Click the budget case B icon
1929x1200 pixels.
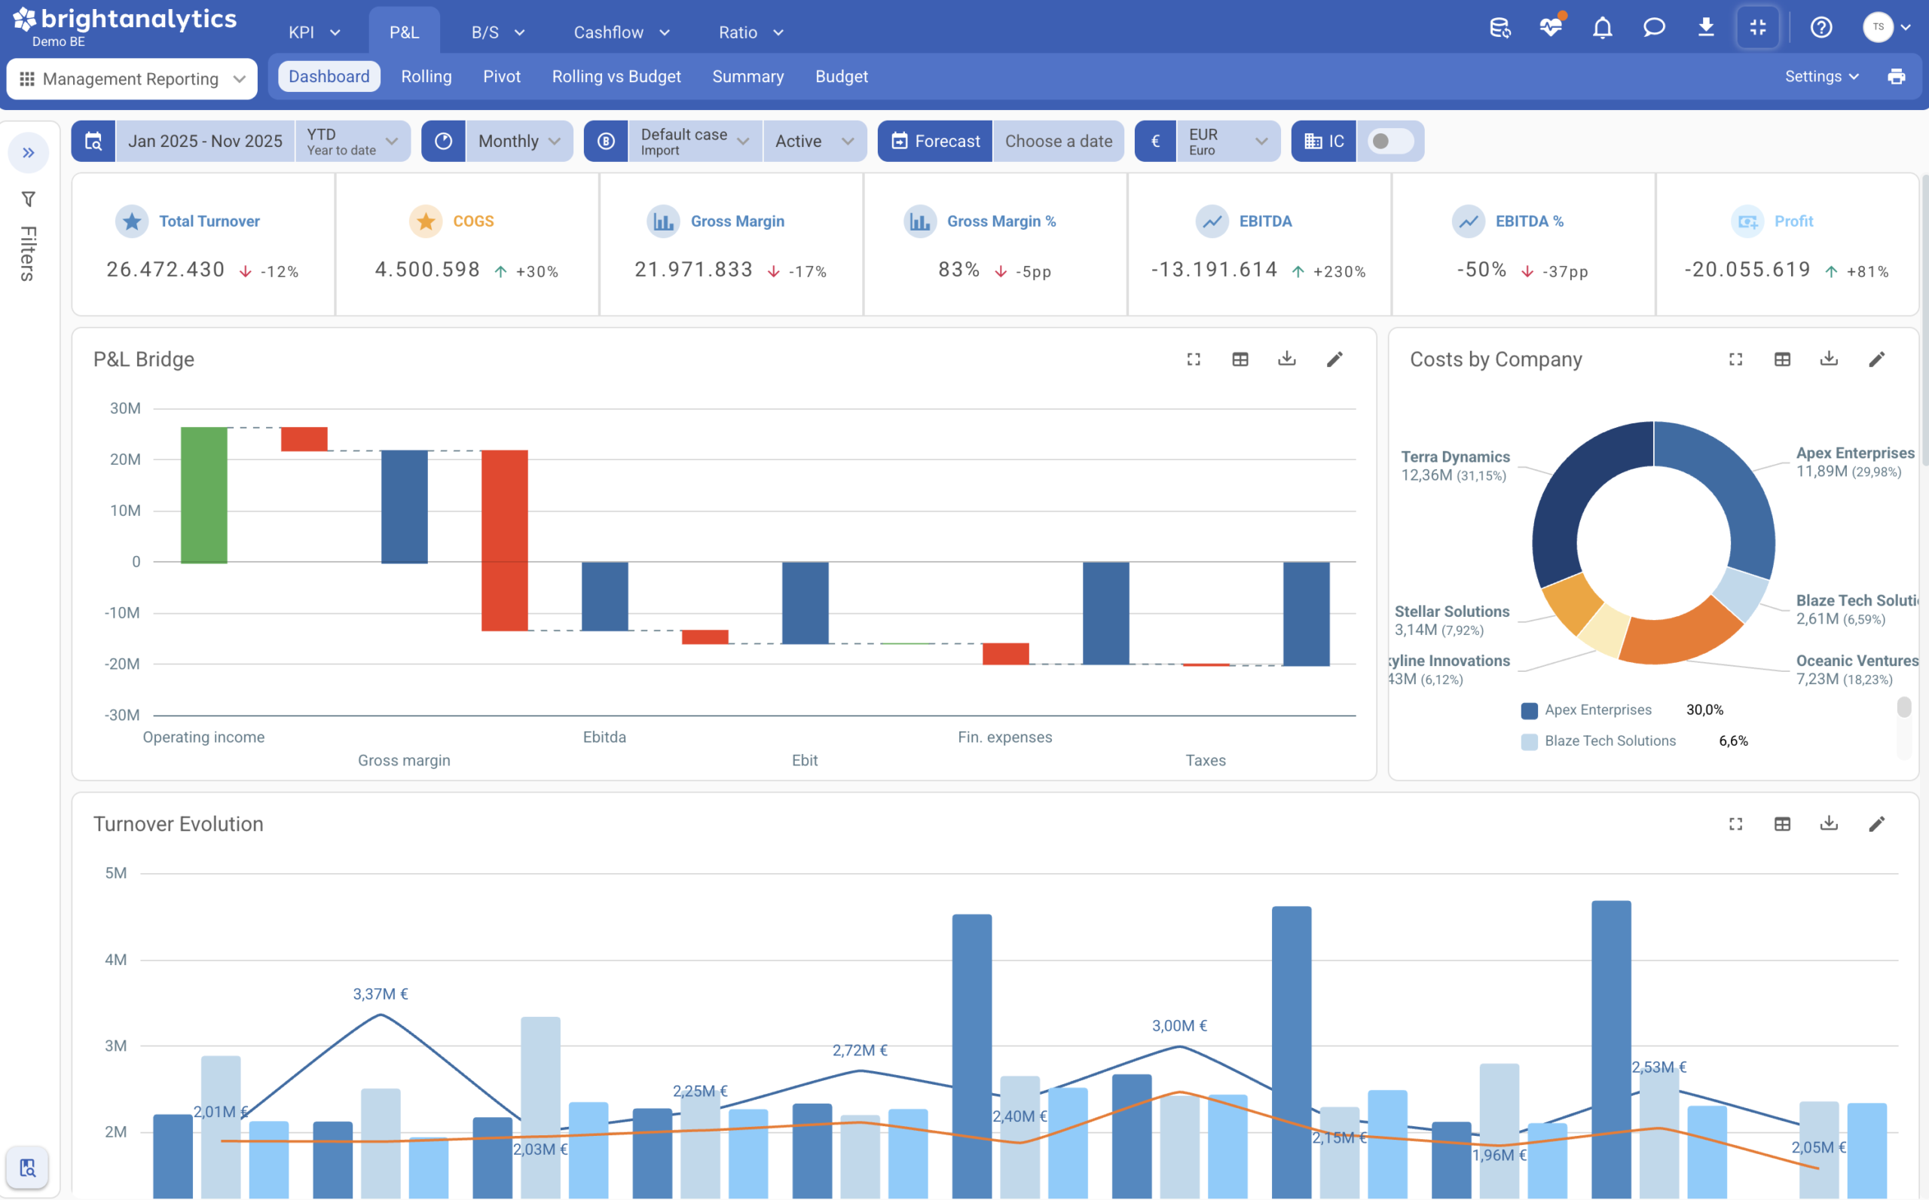coord(607,142)
